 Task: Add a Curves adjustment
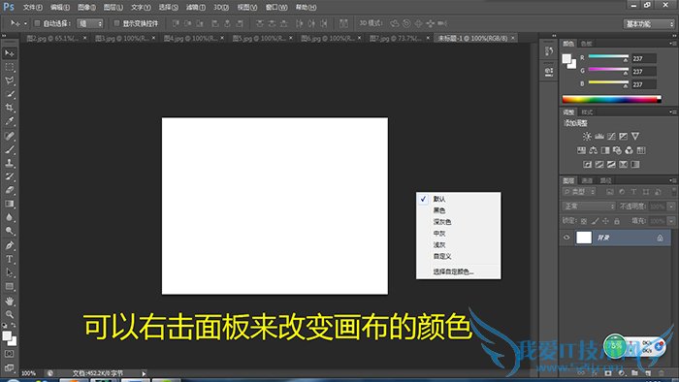click(611, 137)
